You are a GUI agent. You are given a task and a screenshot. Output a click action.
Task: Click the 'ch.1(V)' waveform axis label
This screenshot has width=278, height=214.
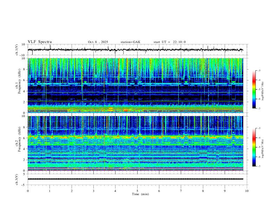point(17,50)
